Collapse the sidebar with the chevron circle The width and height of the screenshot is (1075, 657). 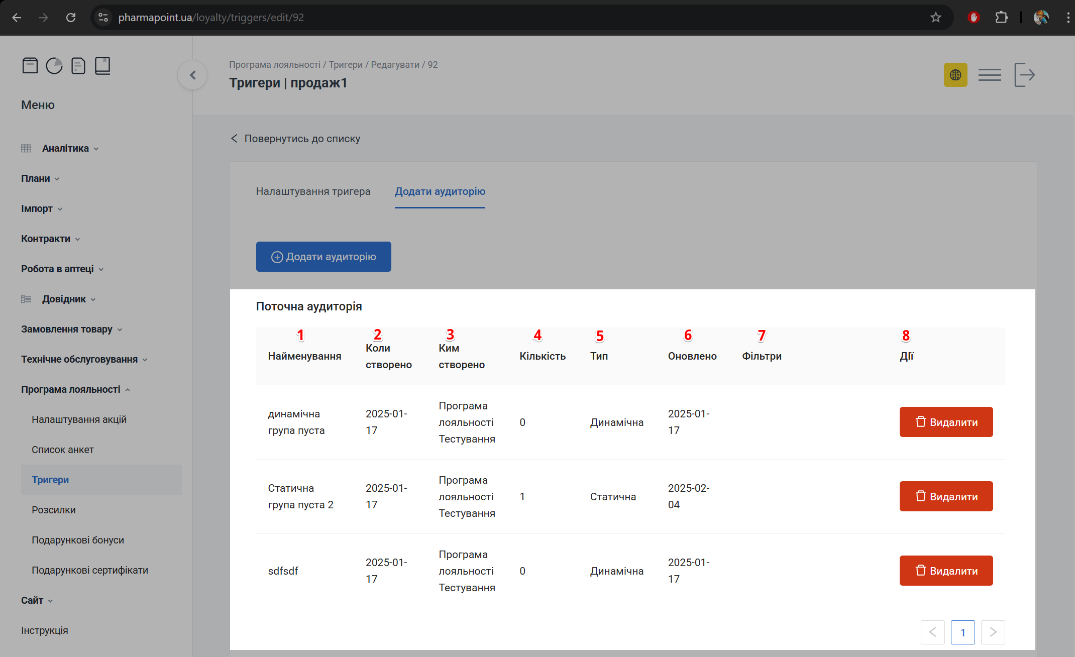coord(192,74)
